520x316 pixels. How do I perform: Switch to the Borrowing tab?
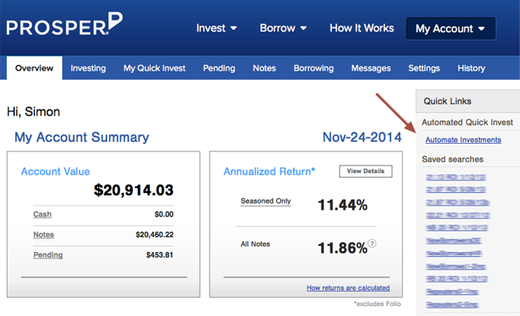[x=314, y=68]
